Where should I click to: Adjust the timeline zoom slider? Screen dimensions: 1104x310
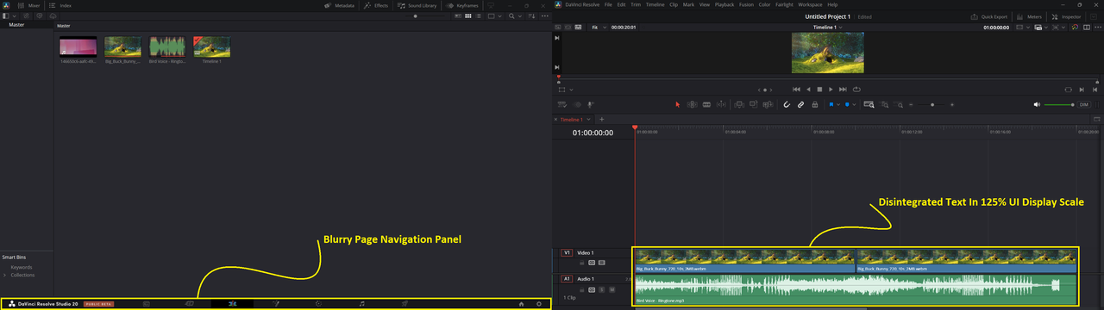[932, 104]
